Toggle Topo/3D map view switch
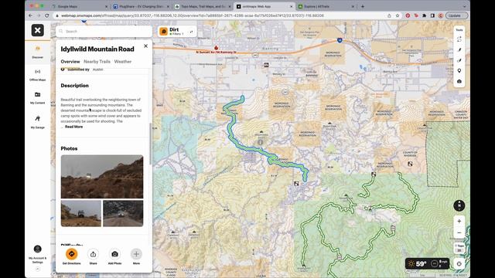The image size is (495, 278). [x=459, y=248]
